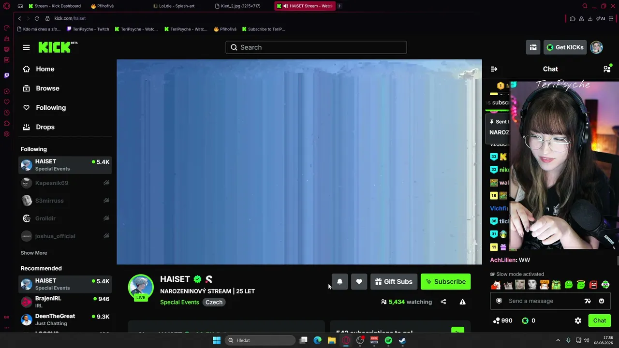Click the Gift Subs button
Screen dimensions: 619x348
click(x=394, y=282)
